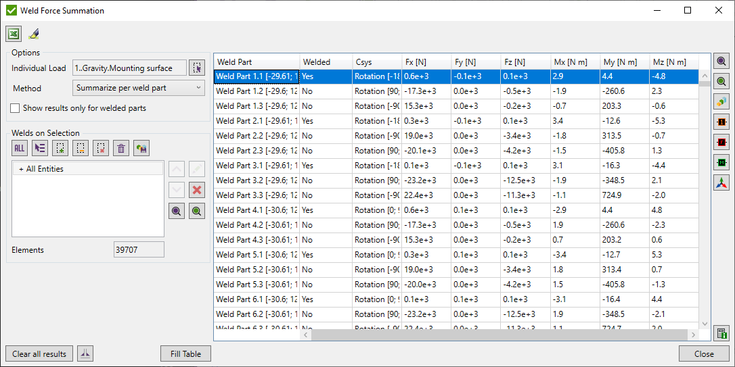This screenshot has height=367, width=735.
Task: Click the red F force icon
Action: click(721, 143)
